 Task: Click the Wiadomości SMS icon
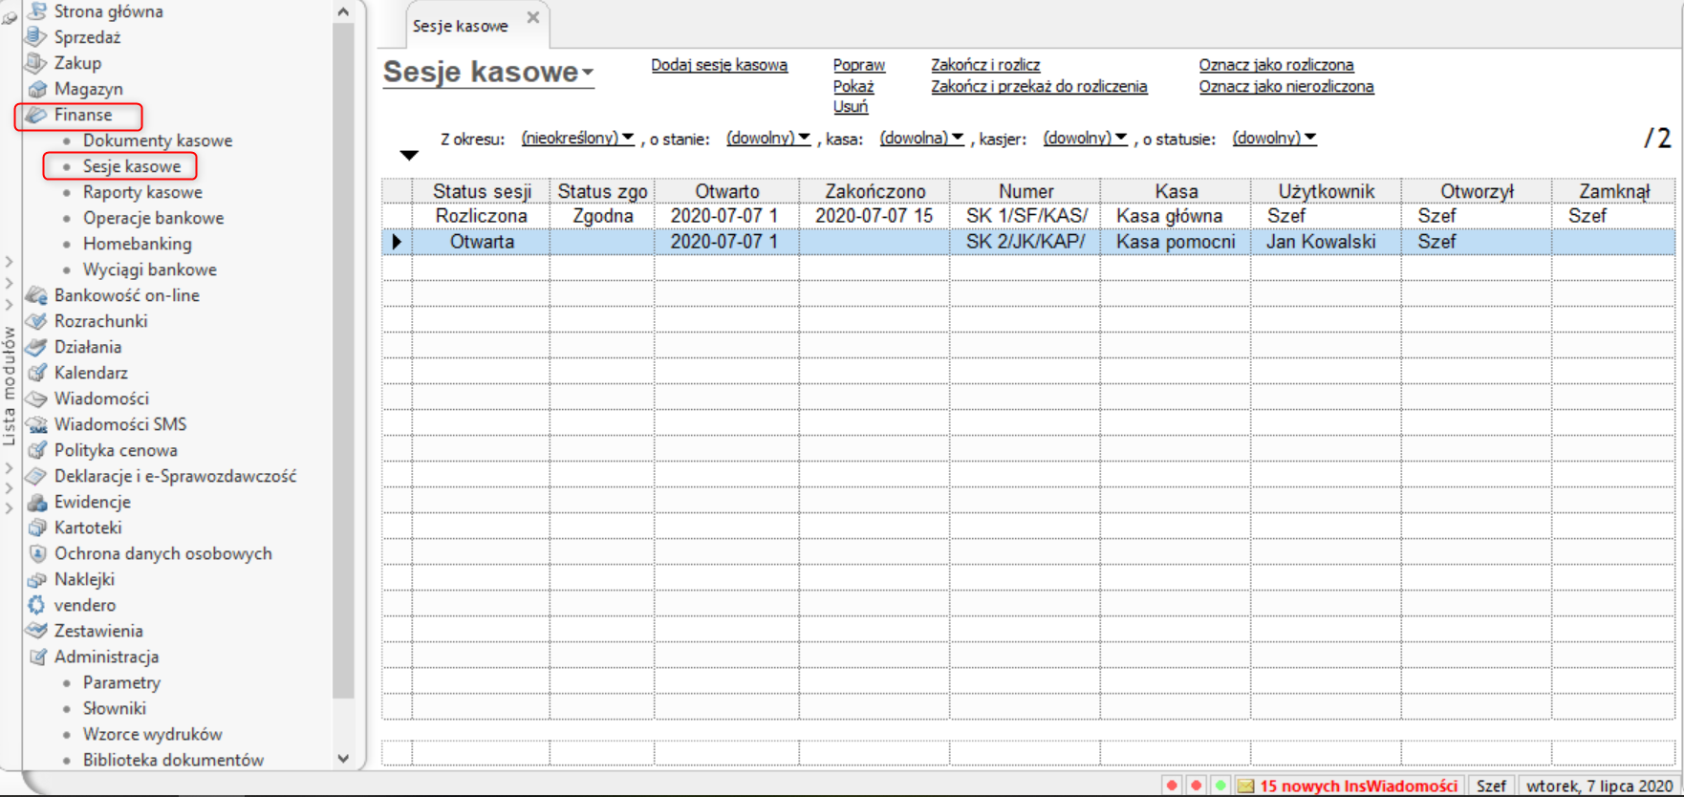36,424
